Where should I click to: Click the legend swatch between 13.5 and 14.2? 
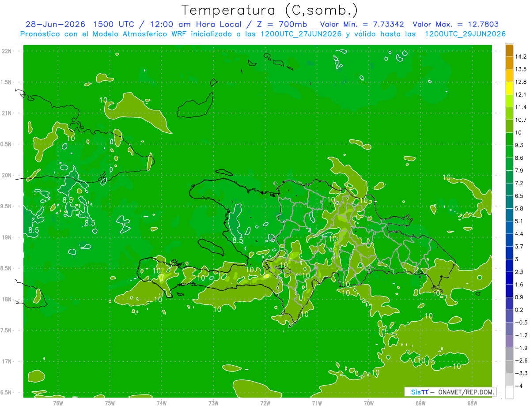coord(509,63)
